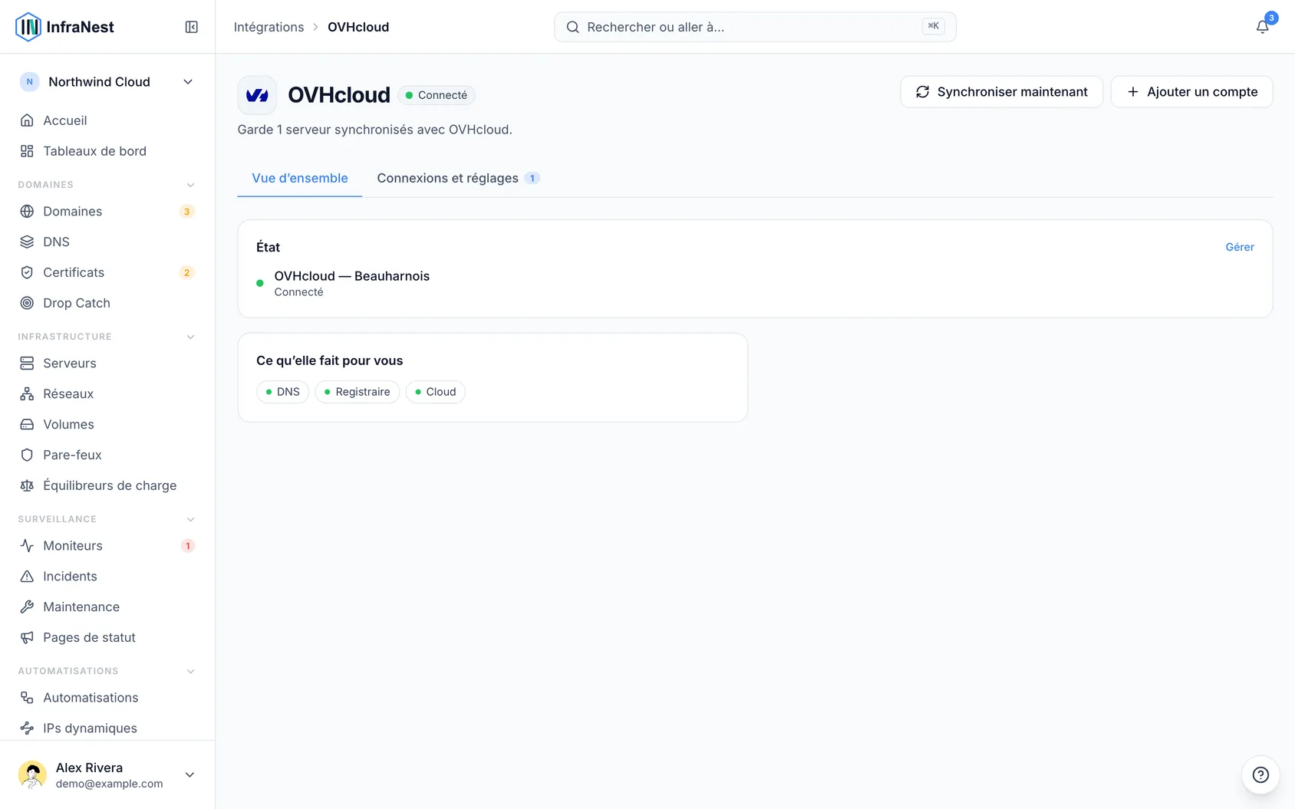This screenshot has width=1295, height=809.
Task: Click the Certificats shield icon
Action: coord(27,272)
